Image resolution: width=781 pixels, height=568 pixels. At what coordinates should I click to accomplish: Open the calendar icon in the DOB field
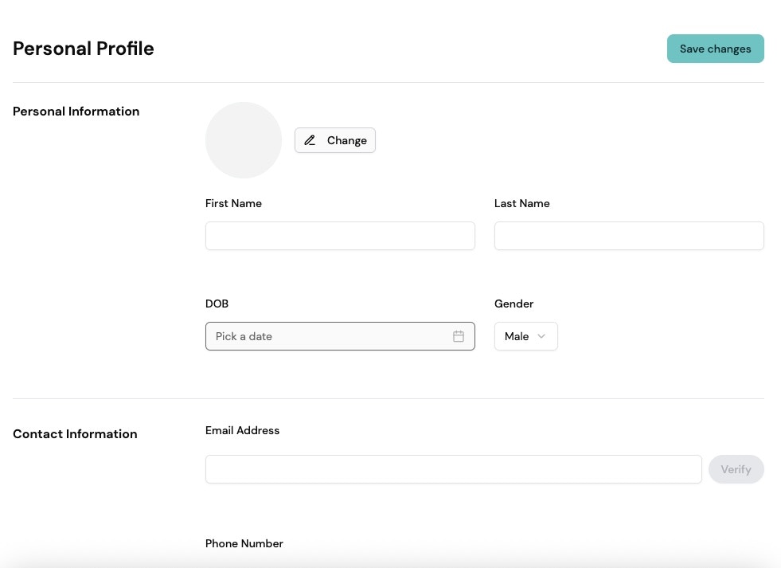pyautogui.click(x=459, y=336)
